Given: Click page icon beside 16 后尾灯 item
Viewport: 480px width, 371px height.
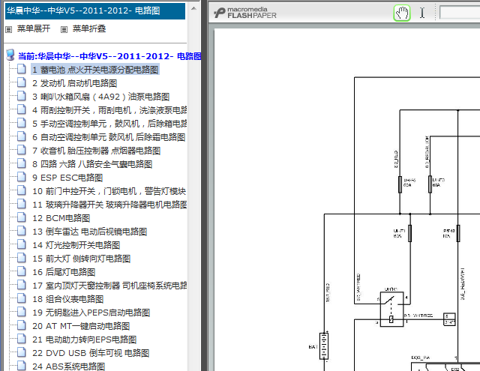Looking at the screenshot, I should [22, 271].
